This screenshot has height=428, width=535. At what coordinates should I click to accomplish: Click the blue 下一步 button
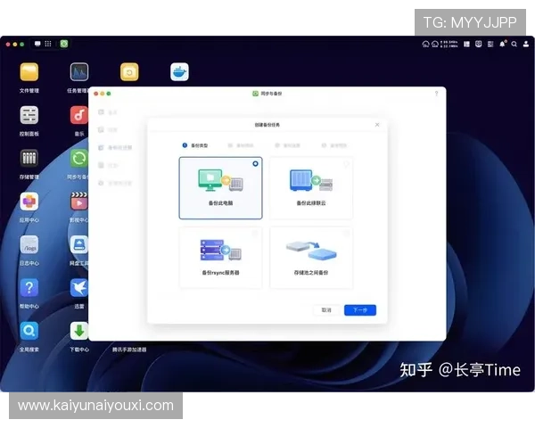coord(360,310)
